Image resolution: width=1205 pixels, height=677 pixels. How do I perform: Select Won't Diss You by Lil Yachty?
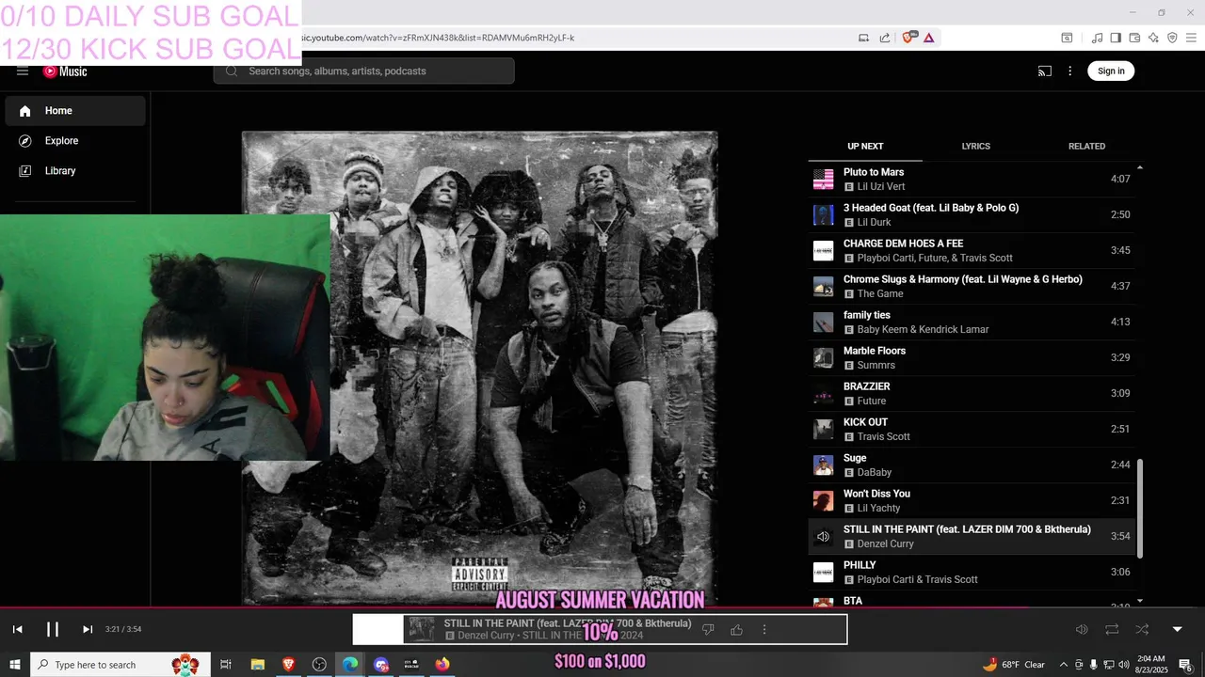(972, 500)
